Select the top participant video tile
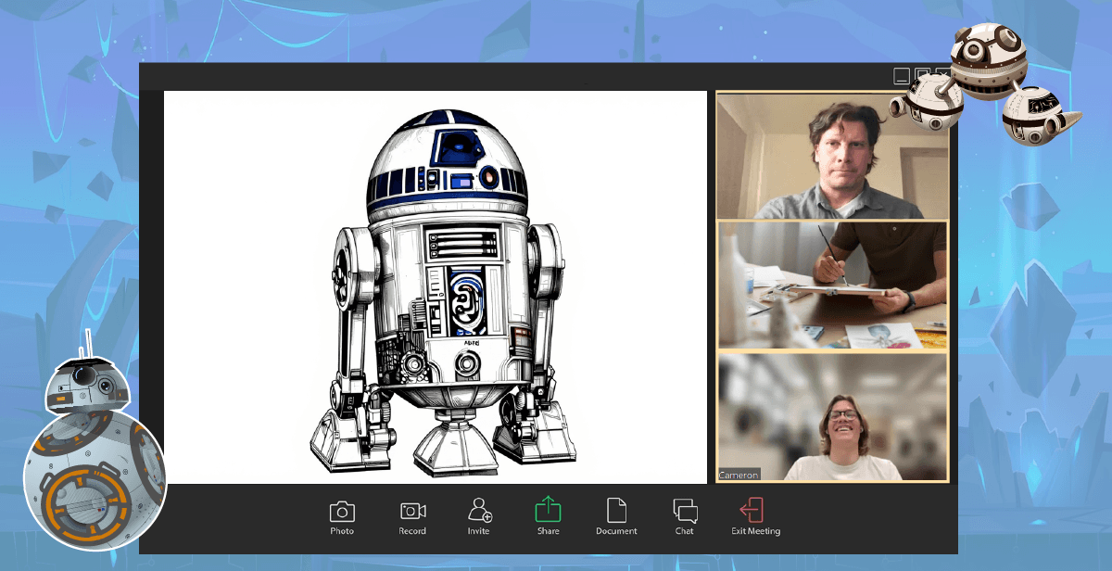This screenshot has width=1112, height=571. [832, 156]
